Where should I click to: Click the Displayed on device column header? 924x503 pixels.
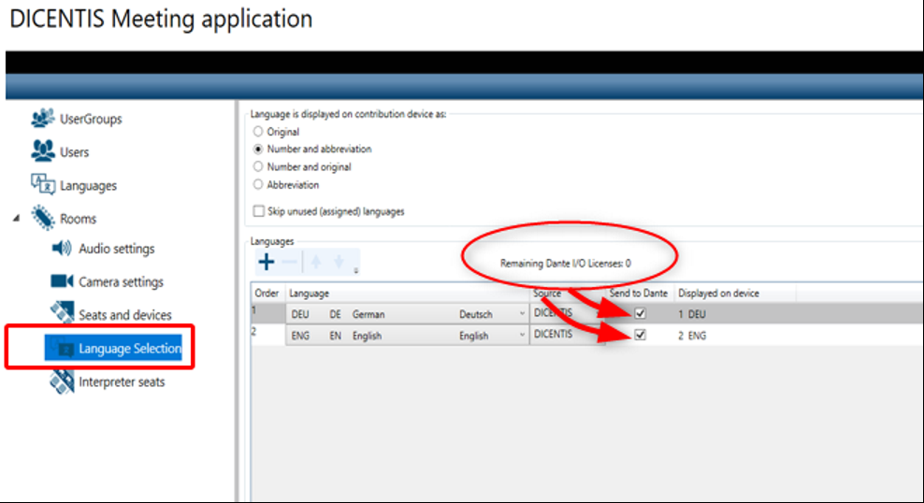point(718,294)
